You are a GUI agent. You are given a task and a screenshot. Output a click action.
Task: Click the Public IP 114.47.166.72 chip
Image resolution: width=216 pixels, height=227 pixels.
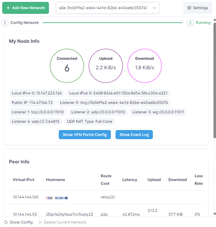point(32,103)
